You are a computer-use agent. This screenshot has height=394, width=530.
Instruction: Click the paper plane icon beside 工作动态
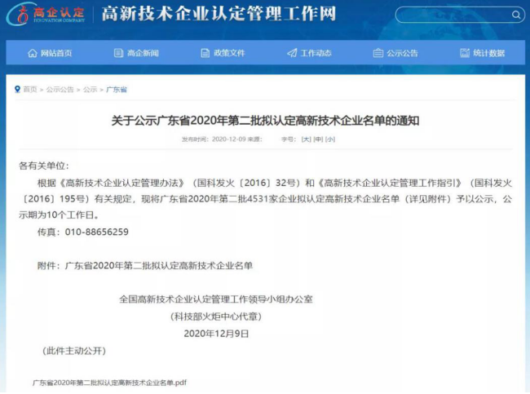tap(292, 53)
